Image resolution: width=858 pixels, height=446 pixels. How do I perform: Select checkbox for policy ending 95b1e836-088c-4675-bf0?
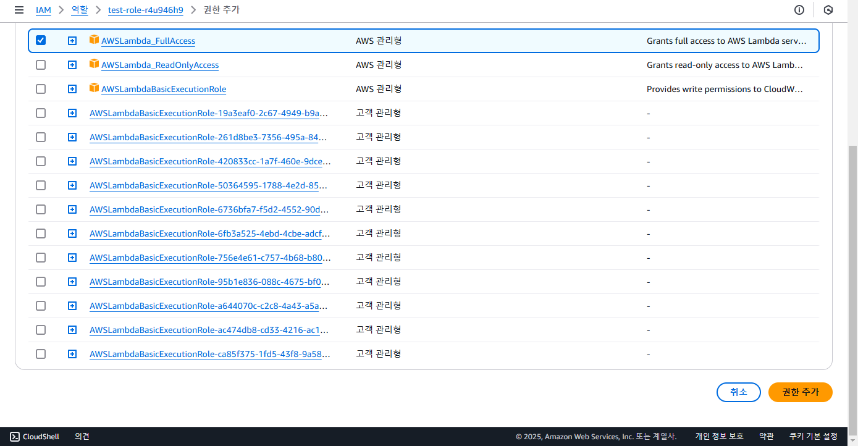tap(41, 282)
